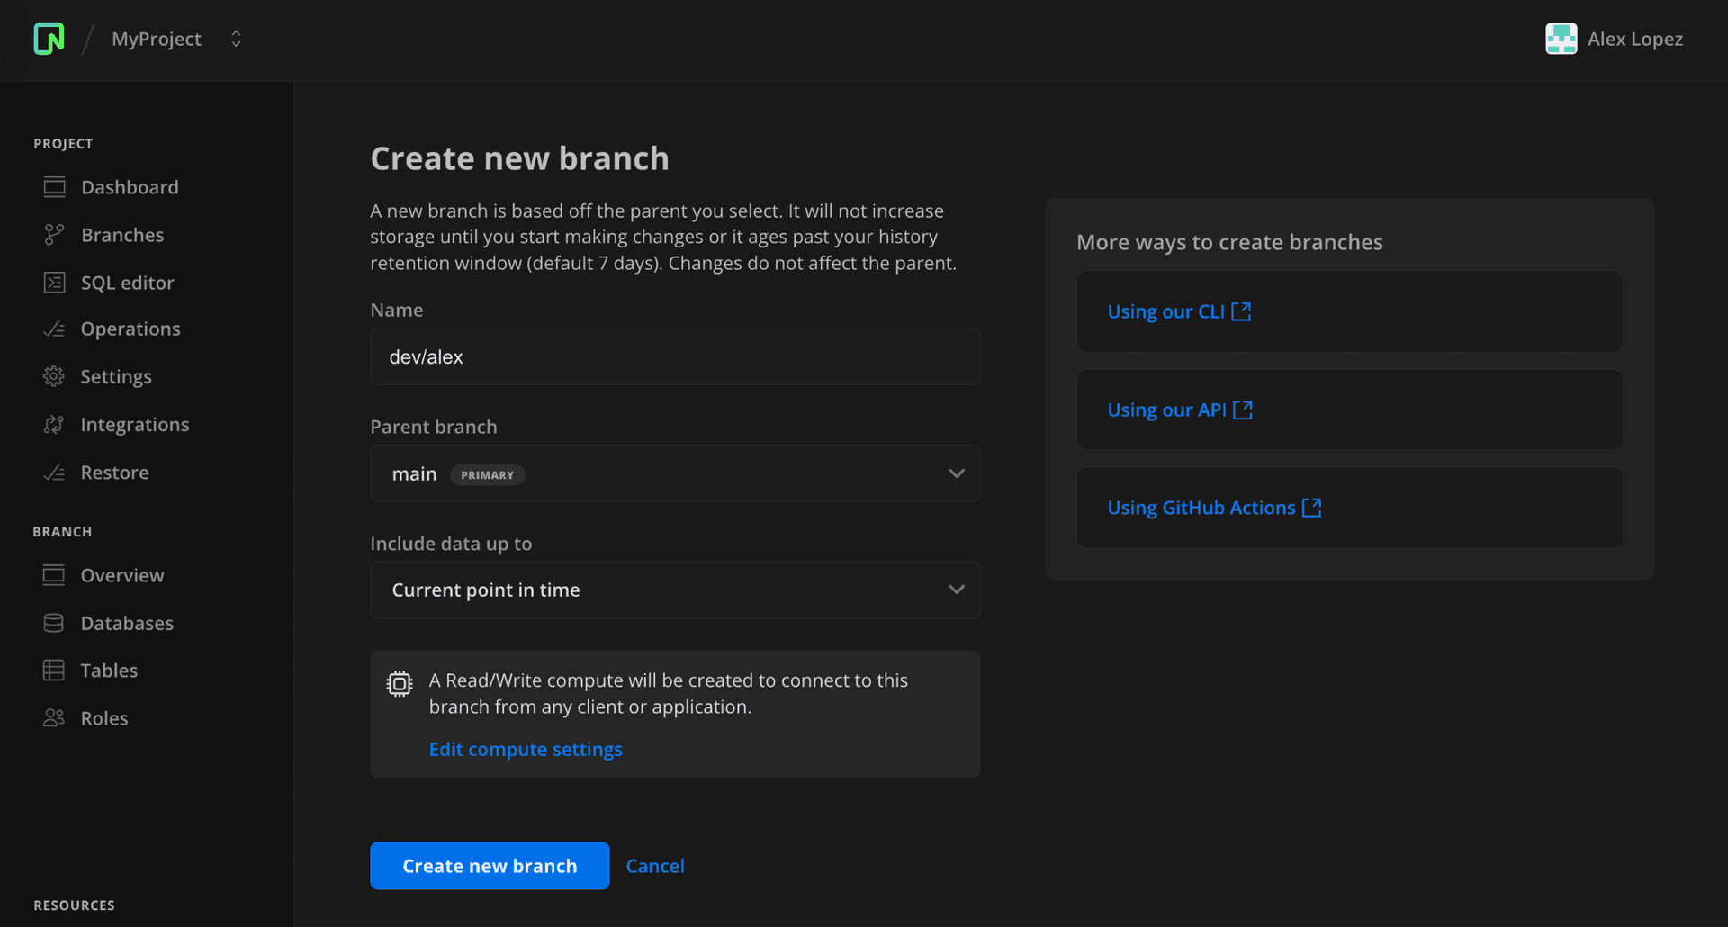The width and height of the screenshot is (1728, 927).
Task: Click inside the branch Name field
Action: pyautogui.click(x=675, y=356)
